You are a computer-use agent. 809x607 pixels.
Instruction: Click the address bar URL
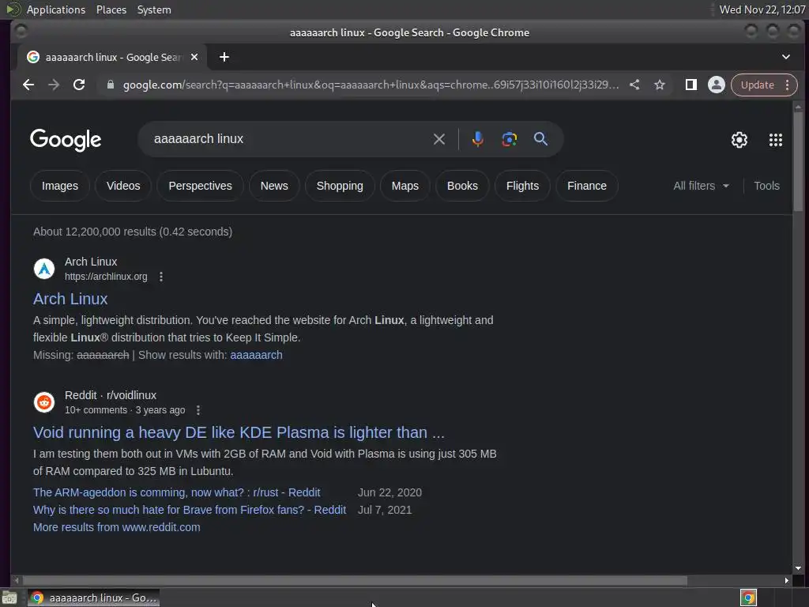click(371, 85)
